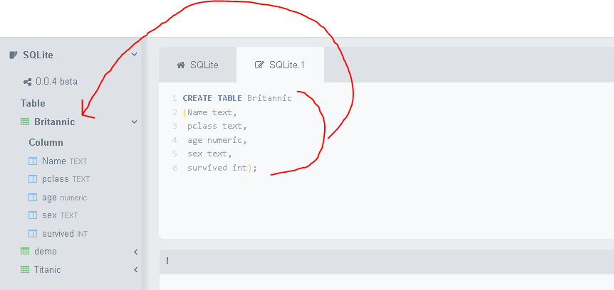The height and width of the screenshot is (290, 614).
Task: Select the sex TEXT column entry
Action: (60, 215)
